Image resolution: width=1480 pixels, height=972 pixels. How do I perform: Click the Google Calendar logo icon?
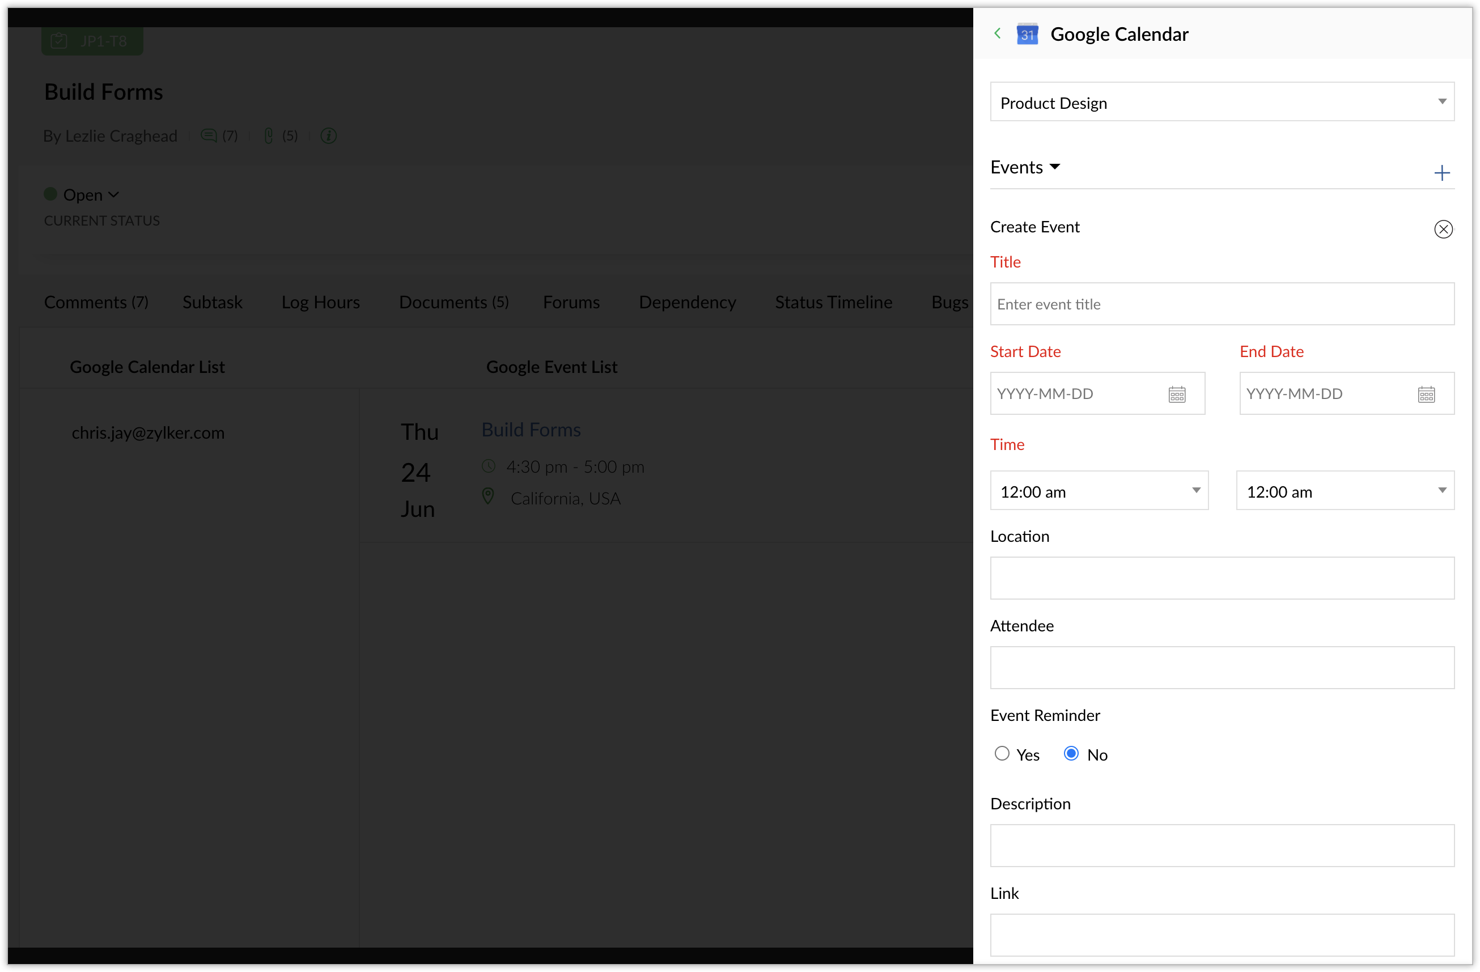(x=1027, y=34)
